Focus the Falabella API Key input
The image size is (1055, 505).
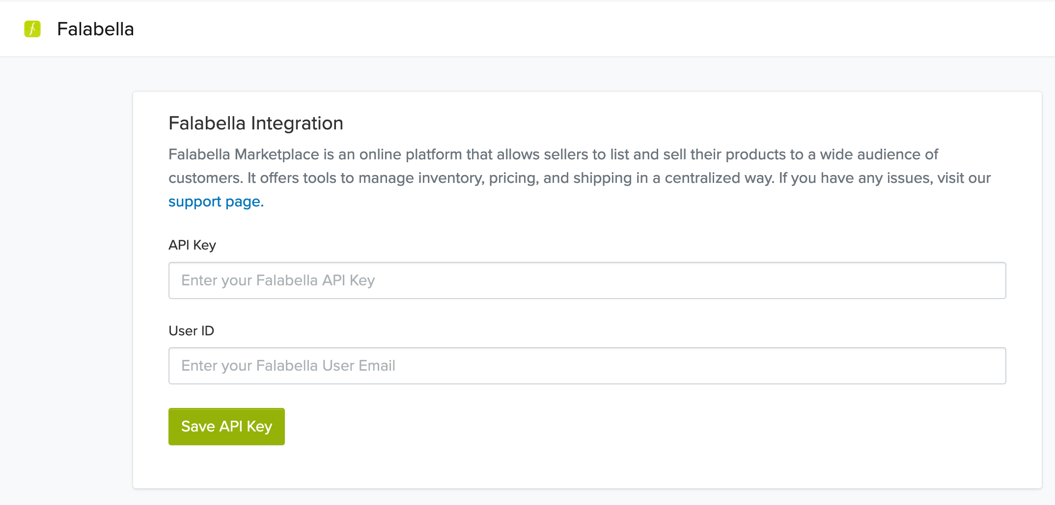point(587,280)
